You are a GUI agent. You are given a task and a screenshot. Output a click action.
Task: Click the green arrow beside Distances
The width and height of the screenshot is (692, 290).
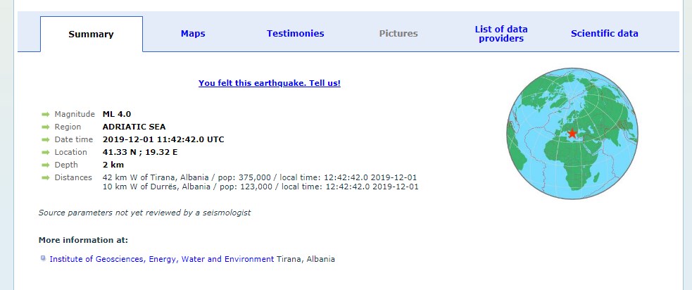pos(46,177)
